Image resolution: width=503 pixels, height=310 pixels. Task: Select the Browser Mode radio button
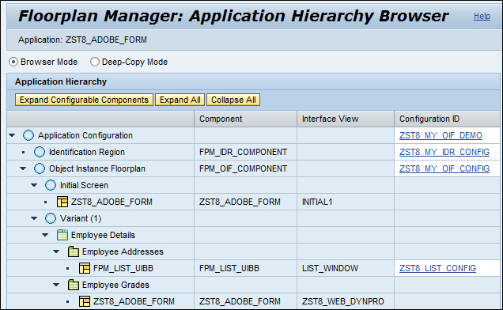pyautogui.click(x=13, y=62)
